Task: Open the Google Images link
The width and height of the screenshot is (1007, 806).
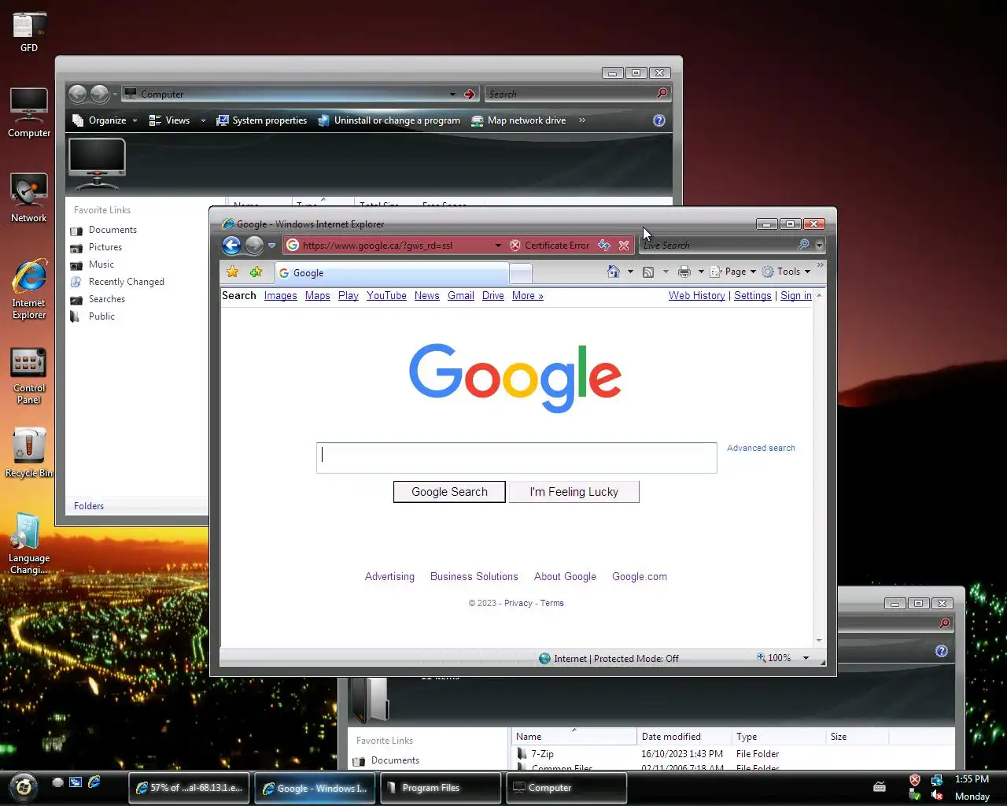Action: tap(280, 296)
